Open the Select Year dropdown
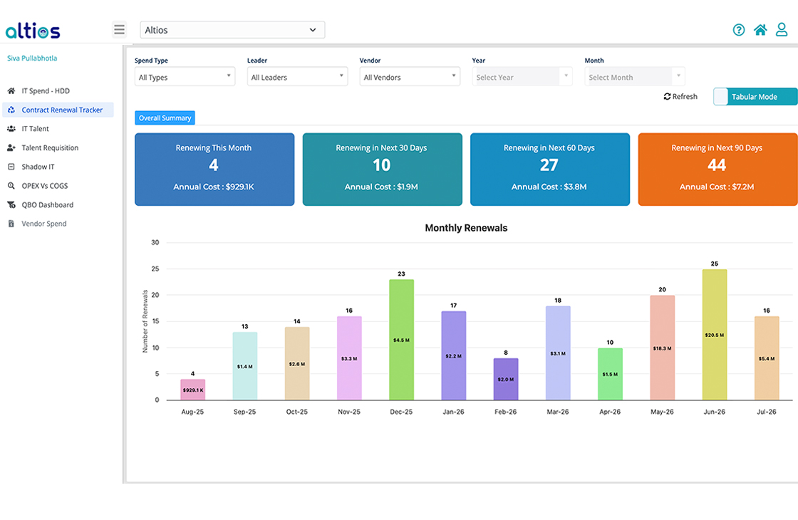Screen dimensions: 798x520 [x=522, y=76]
